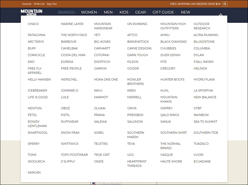This screenshot has width=248, height=185.
Task: Select the La Sportiva brand
Action: pyautogui.click(x=203, y=91)
